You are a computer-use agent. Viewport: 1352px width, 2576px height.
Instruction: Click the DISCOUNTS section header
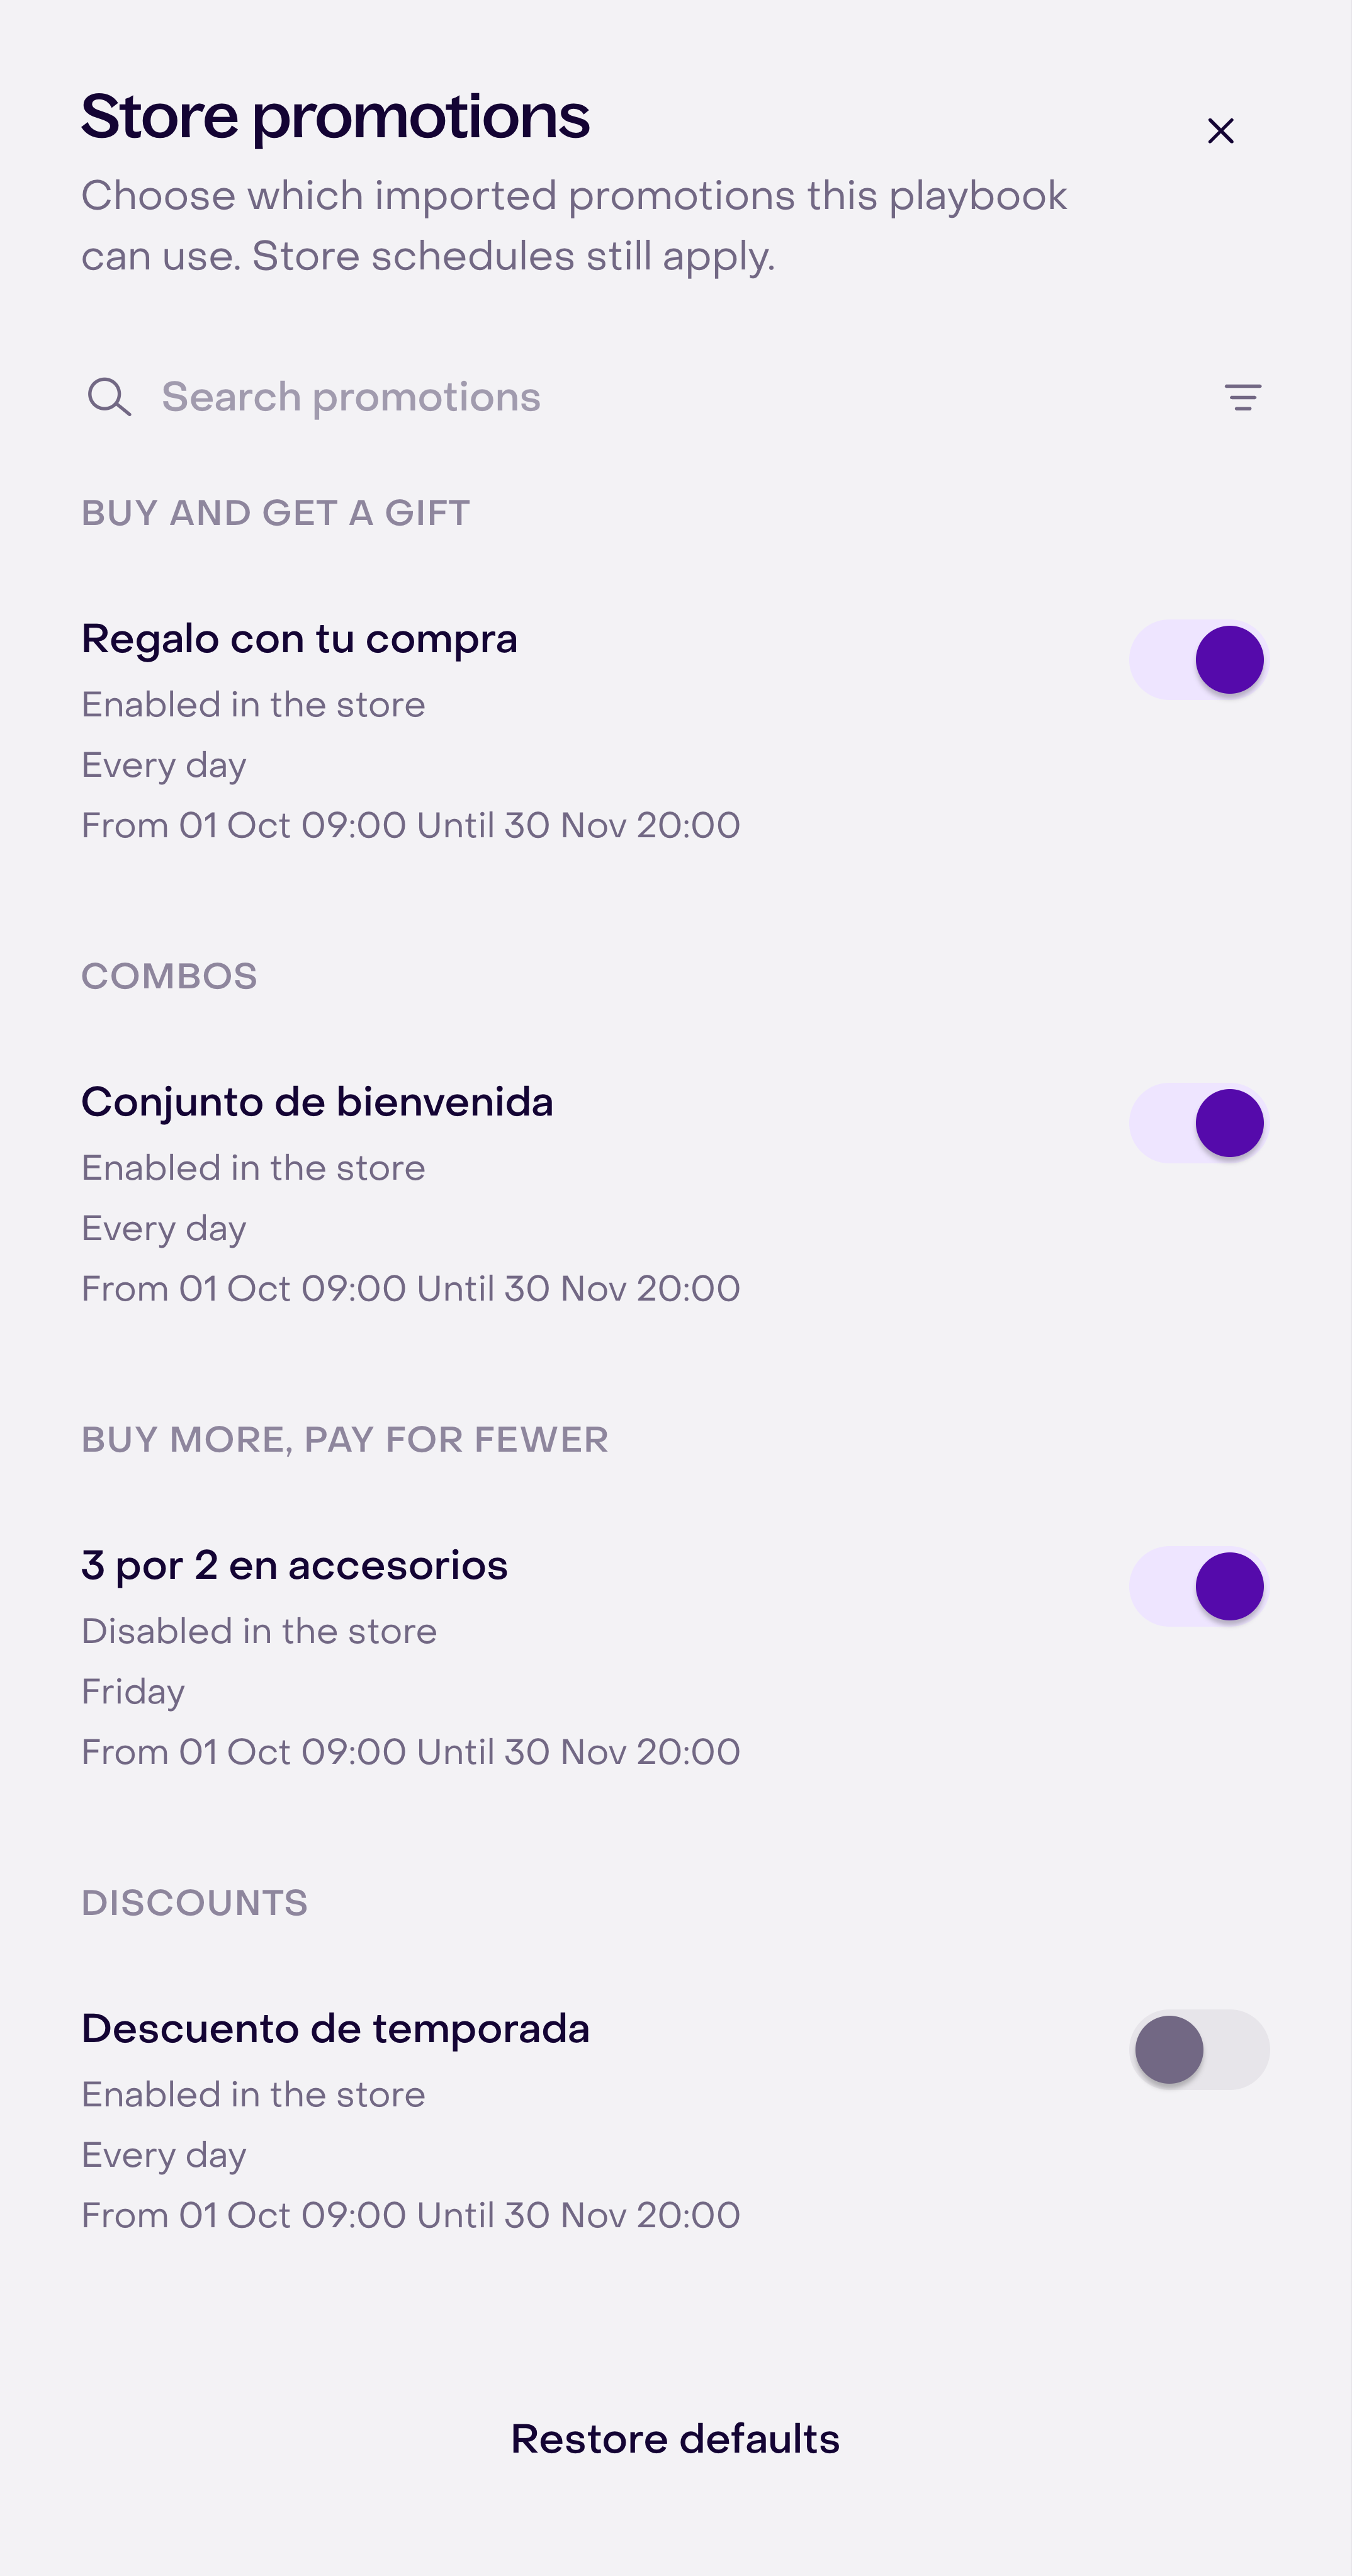(x=194, y=1903)
